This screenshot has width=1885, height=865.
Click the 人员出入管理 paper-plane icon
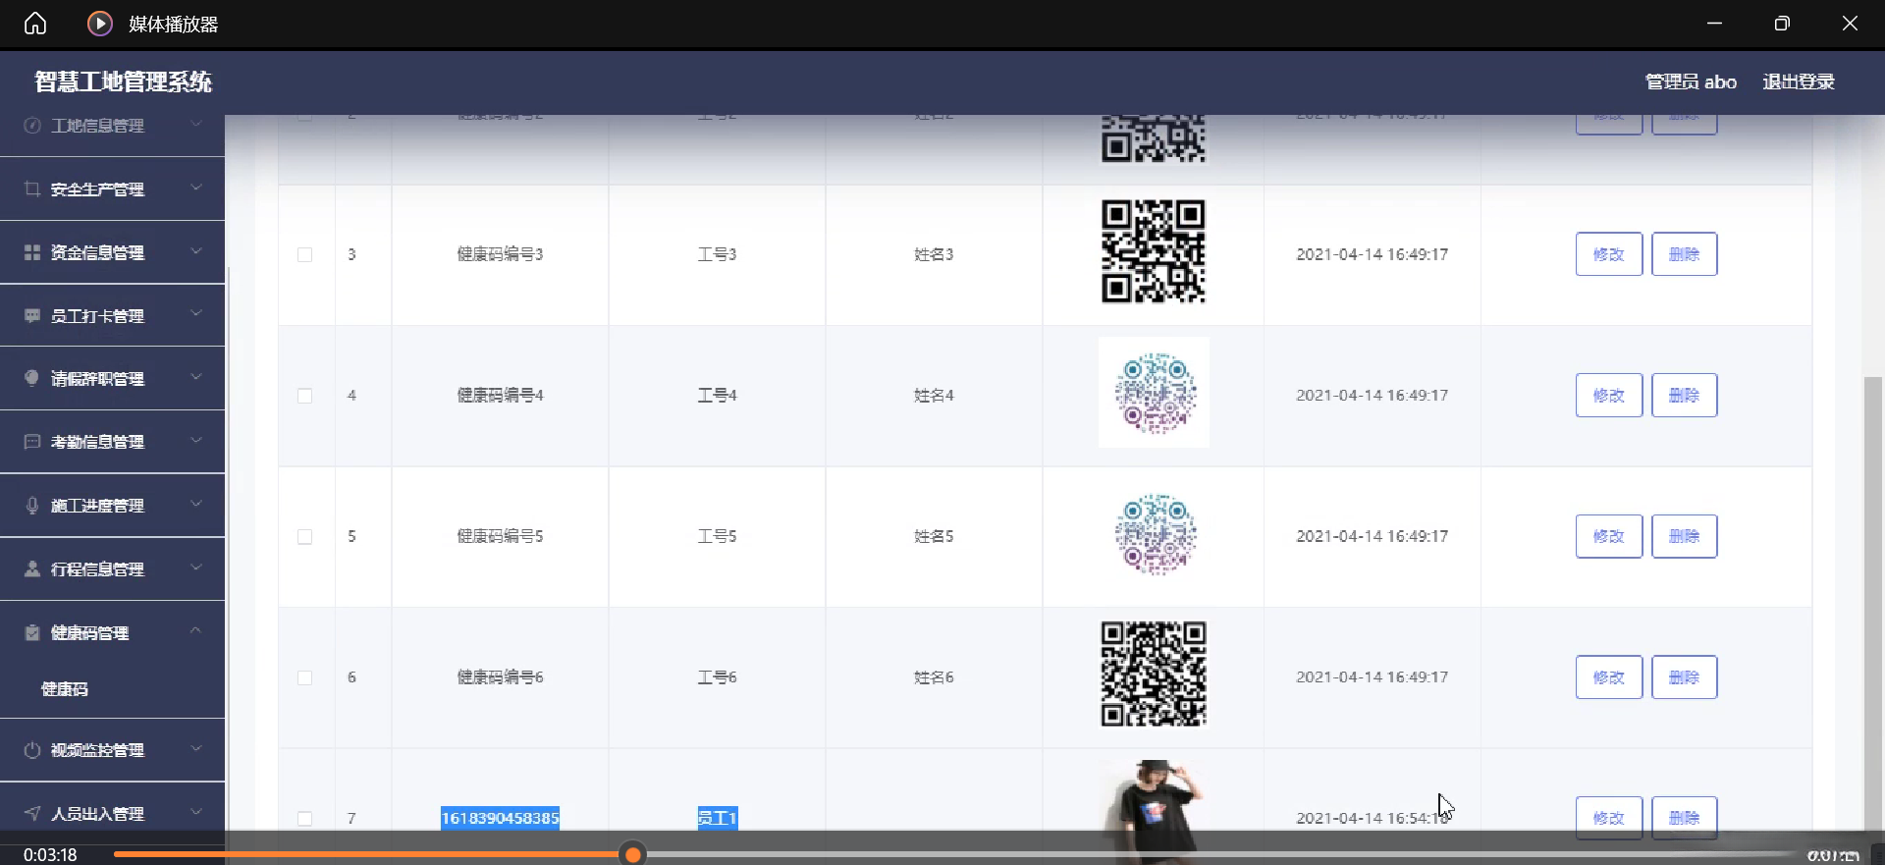pos(32,813)
